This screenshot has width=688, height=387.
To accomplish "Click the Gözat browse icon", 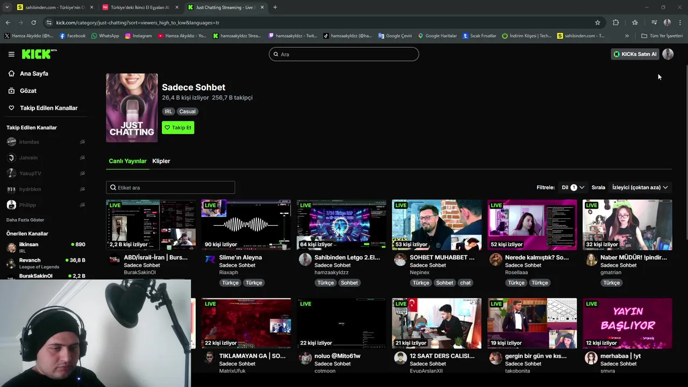I will click(x=11, y=91).
